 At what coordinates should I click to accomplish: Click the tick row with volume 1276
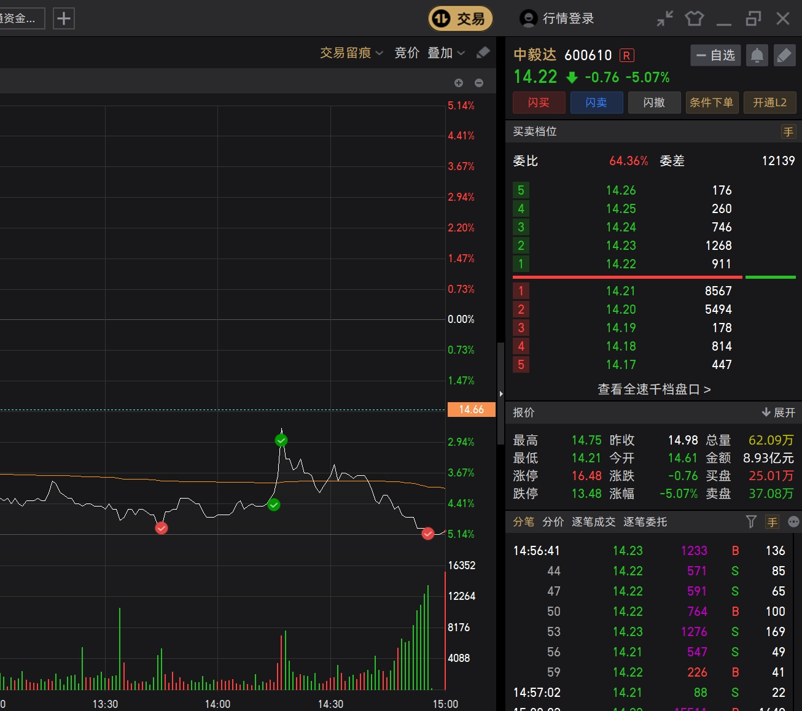tap(650, 632)
